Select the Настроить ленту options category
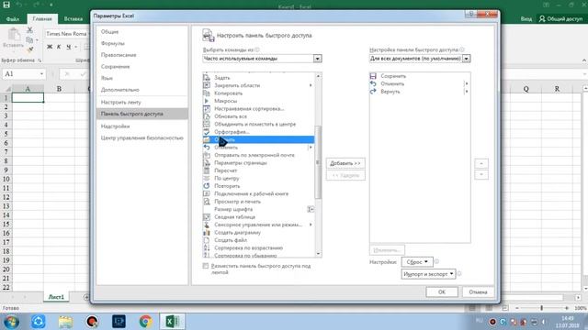588x330 pixels. [120, 102]
